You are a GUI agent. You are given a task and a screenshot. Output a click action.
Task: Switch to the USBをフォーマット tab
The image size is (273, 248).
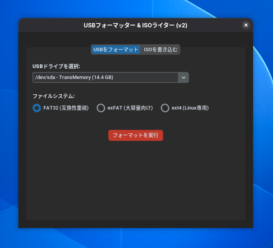pos(116,50)
